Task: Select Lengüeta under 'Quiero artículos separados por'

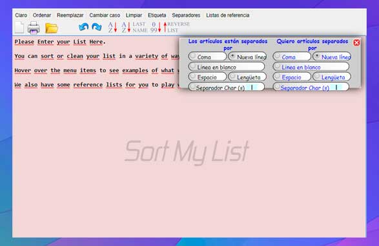Action: [332, 77]
